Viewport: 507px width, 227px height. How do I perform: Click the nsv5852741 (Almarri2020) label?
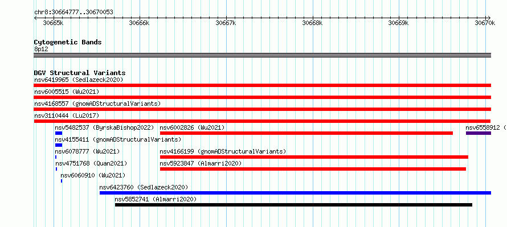[x=156, y=199]
